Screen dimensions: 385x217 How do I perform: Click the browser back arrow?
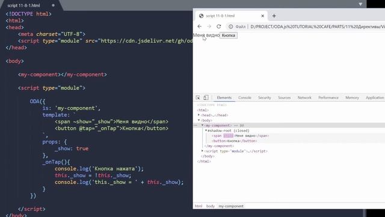click(199, 27)
